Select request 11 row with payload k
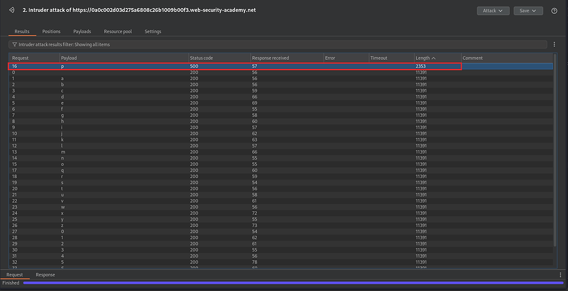 click(281, 140)
